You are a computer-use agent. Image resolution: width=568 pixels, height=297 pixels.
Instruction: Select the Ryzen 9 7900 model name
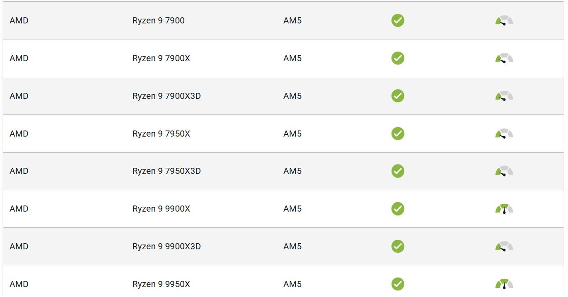[158, 20]
